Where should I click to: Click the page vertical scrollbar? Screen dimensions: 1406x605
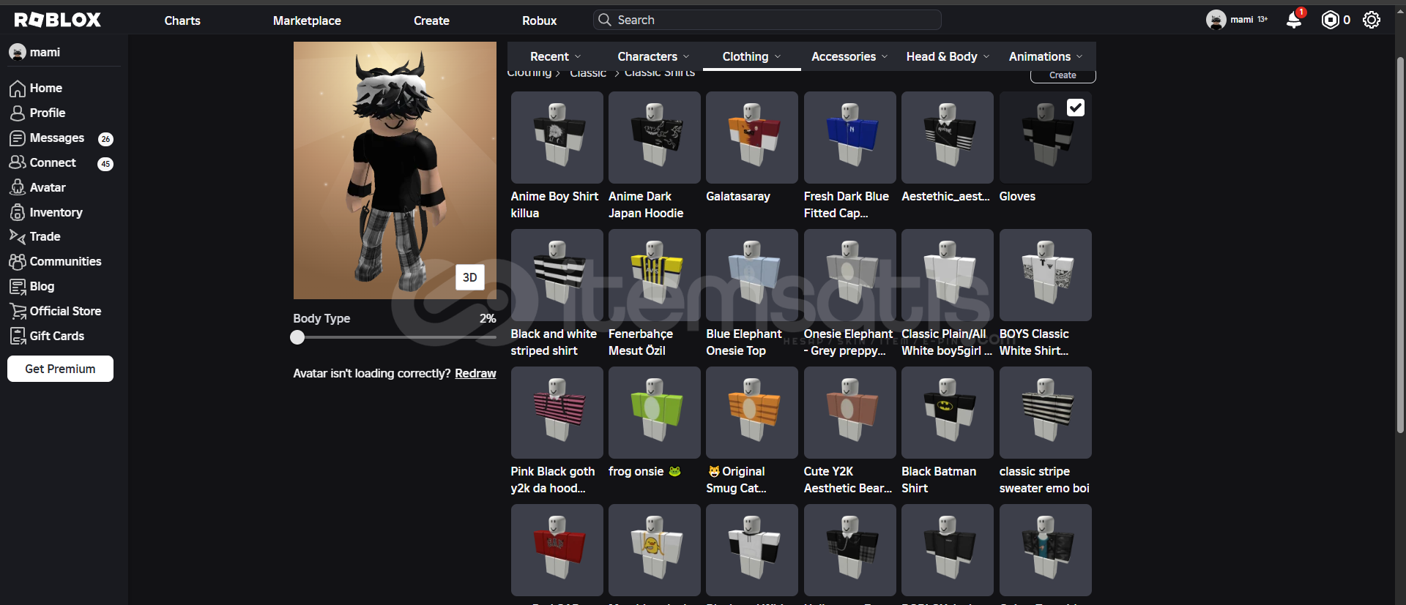1400,244
